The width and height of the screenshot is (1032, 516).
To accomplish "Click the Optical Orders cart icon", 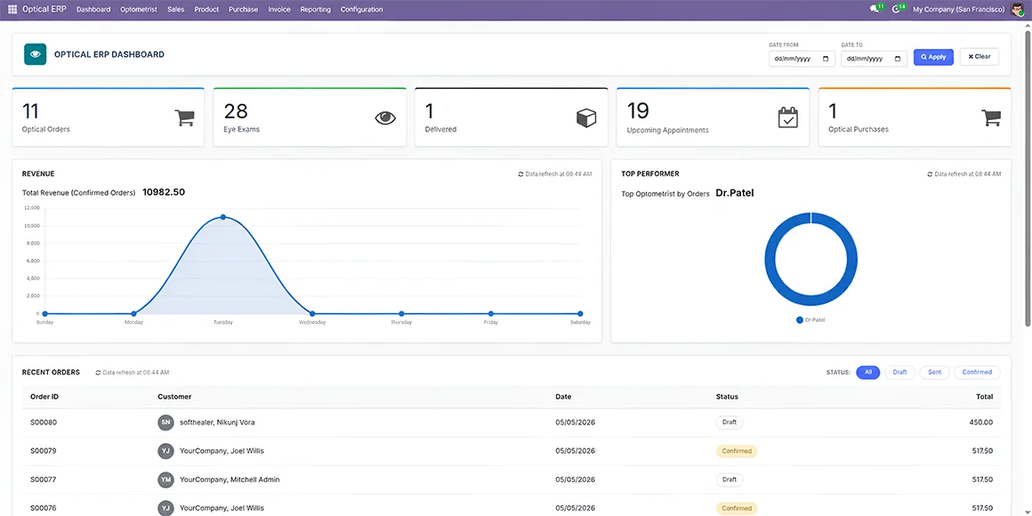I will [184, 117].
